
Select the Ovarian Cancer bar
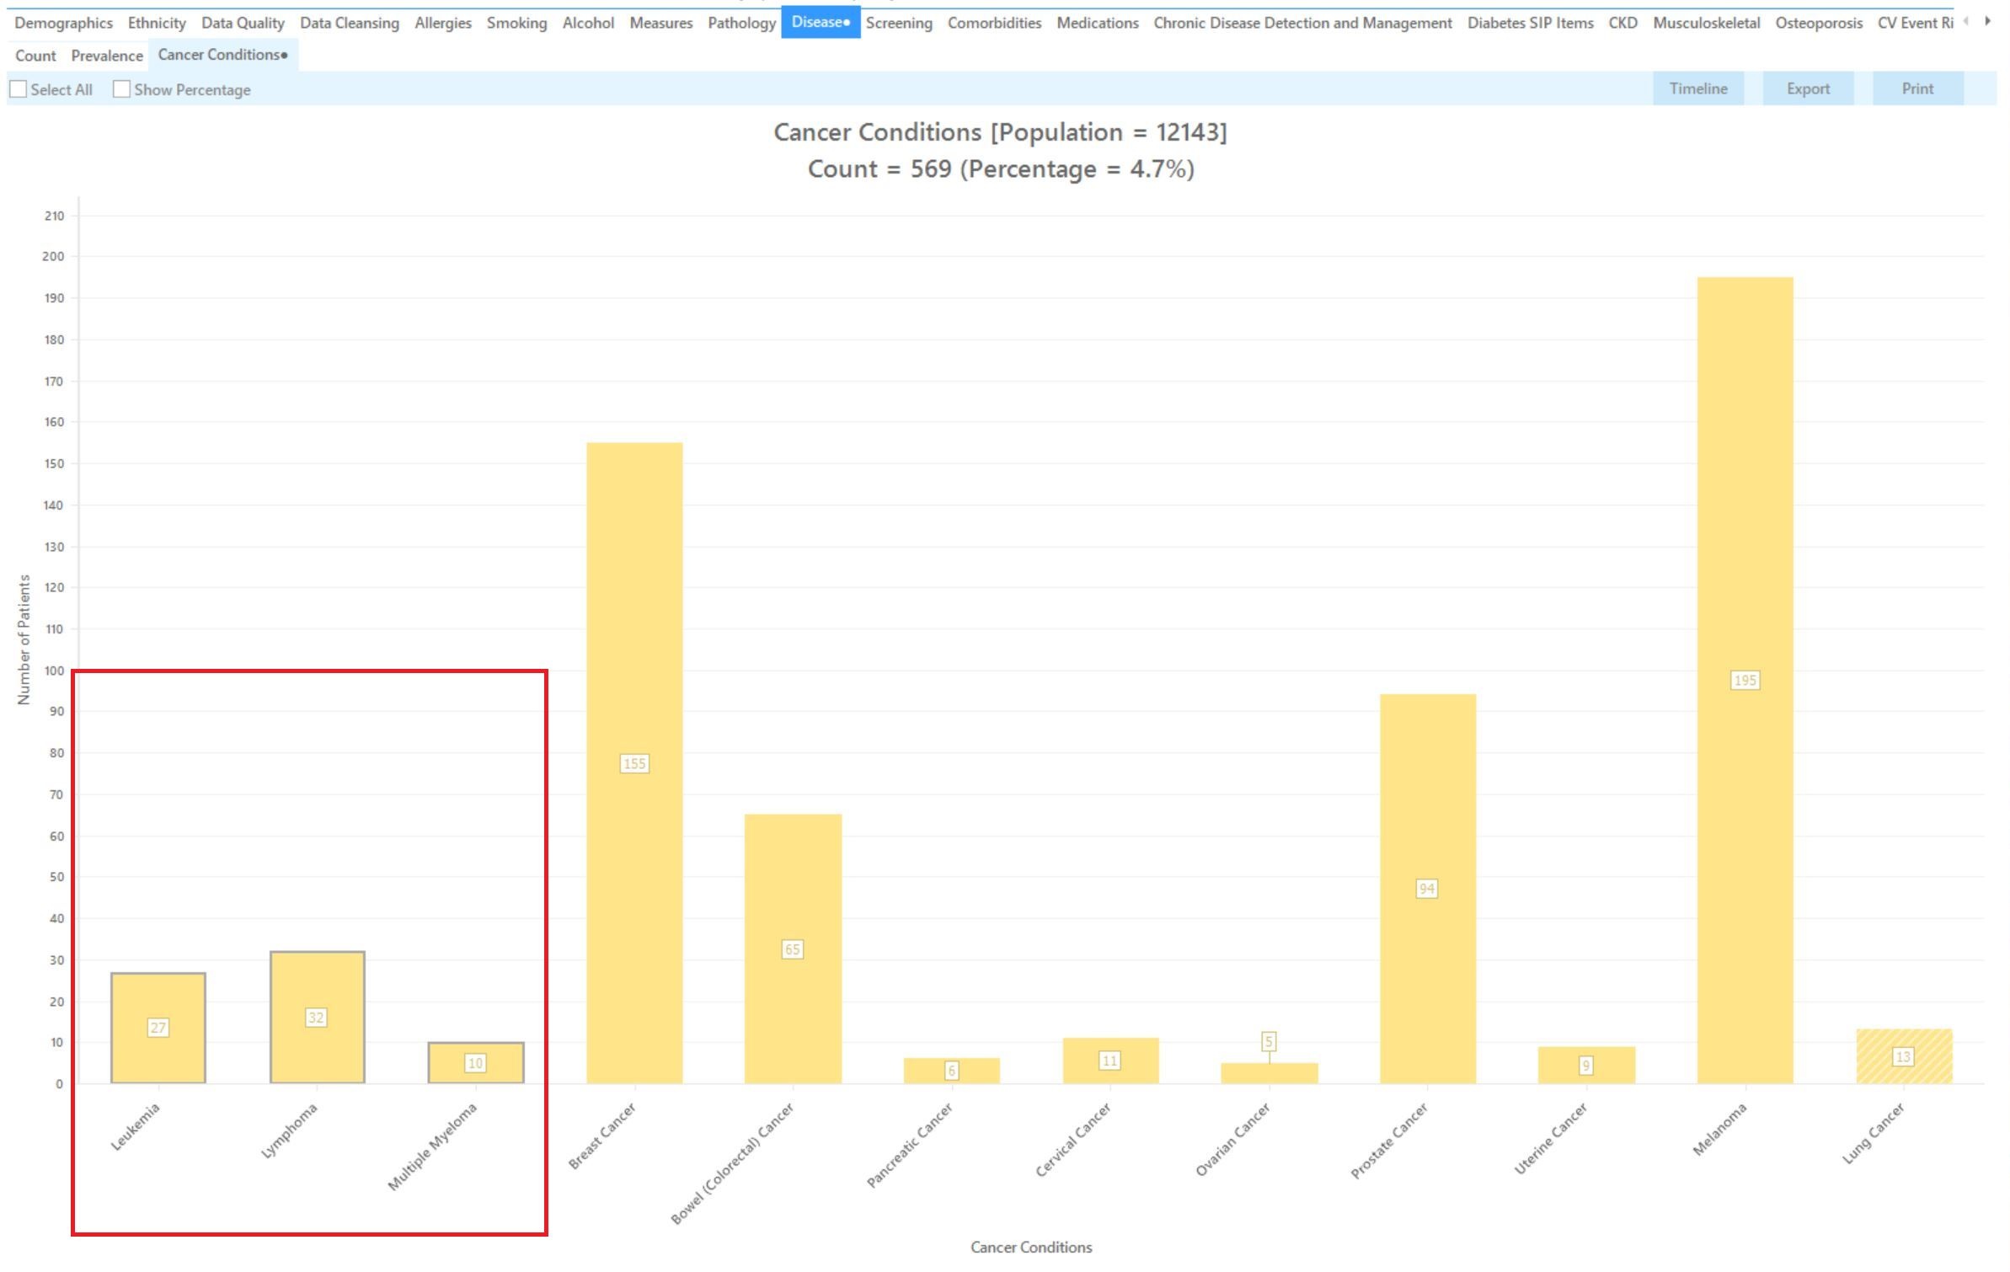tap(1270, 1073)
